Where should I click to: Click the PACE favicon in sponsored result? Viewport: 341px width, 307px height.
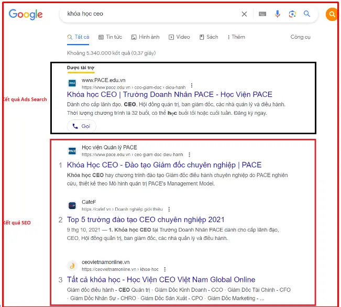coord(72,83)
